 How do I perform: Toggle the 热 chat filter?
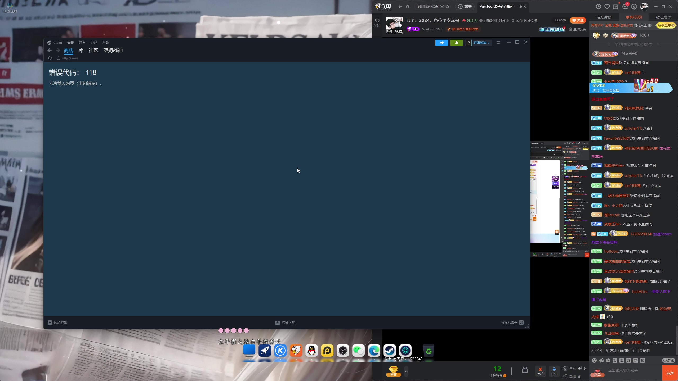tap(636, 360)
